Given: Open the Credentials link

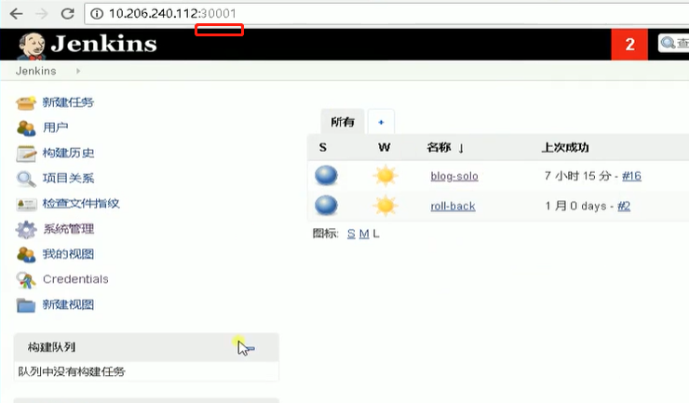Looking at the screenshot, I should tap(75, 279).
